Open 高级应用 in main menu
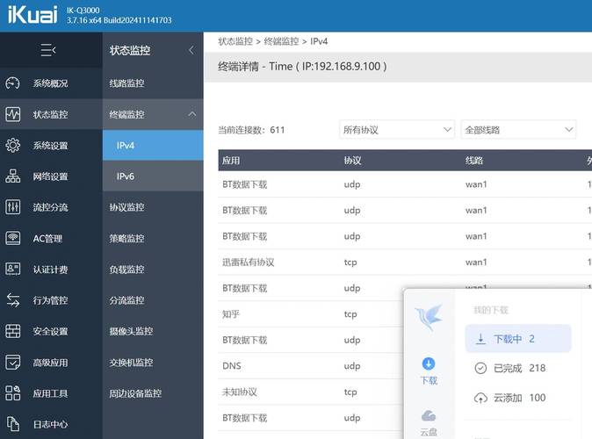Screen dimensions: 592x439 tap(51, 363)
